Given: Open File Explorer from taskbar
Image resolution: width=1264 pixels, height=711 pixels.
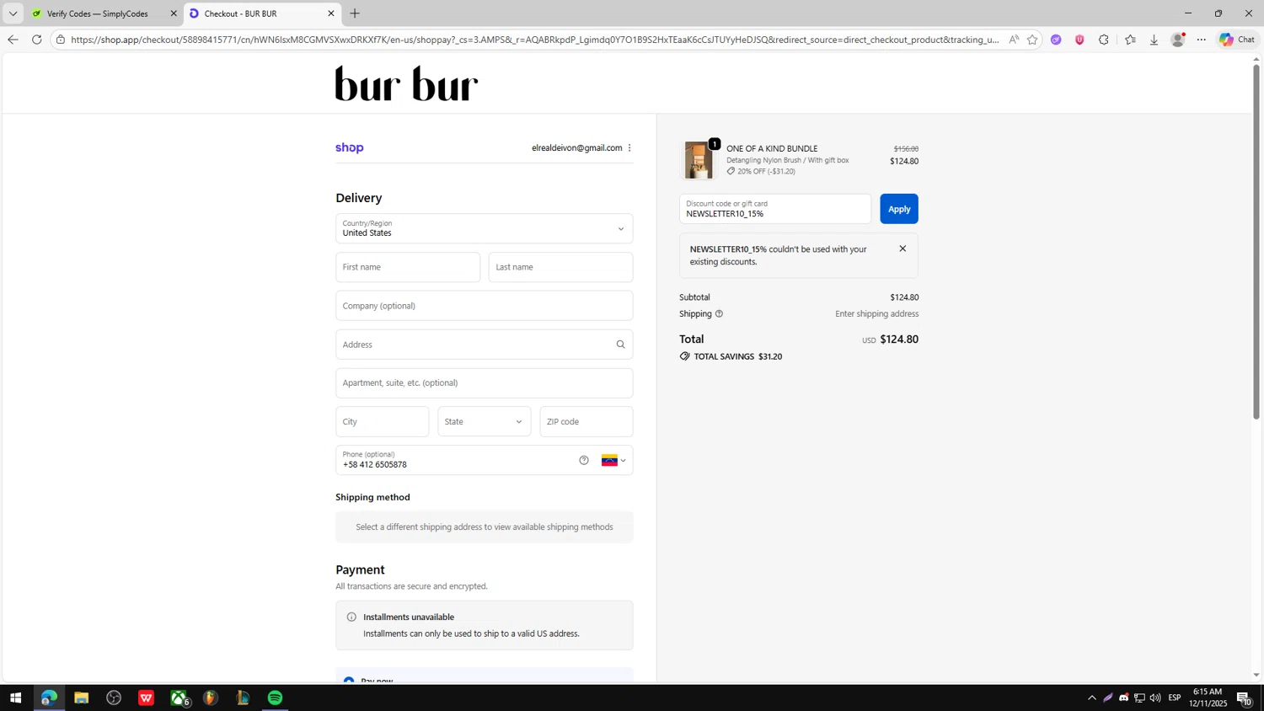Looking at the screenshot, I should click(x=81, y=698).
